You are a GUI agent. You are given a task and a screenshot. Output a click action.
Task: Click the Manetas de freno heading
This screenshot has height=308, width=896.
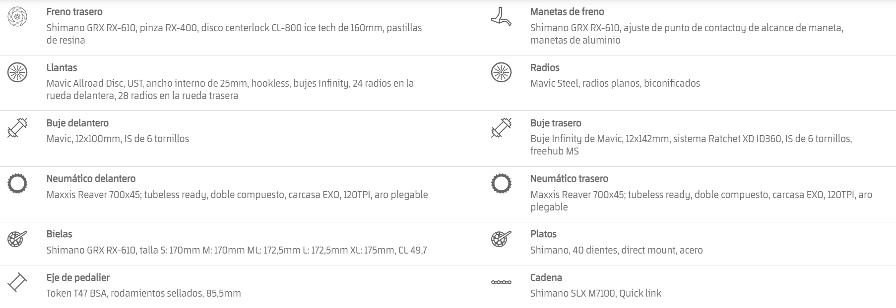point(567,11)
